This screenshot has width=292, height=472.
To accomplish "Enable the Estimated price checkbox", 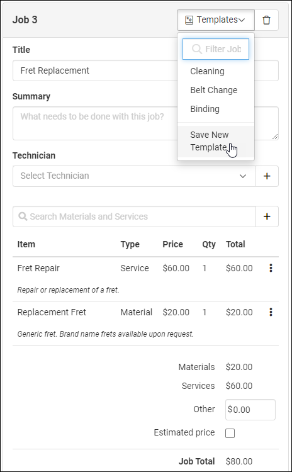I will click(x=230, y=433).
